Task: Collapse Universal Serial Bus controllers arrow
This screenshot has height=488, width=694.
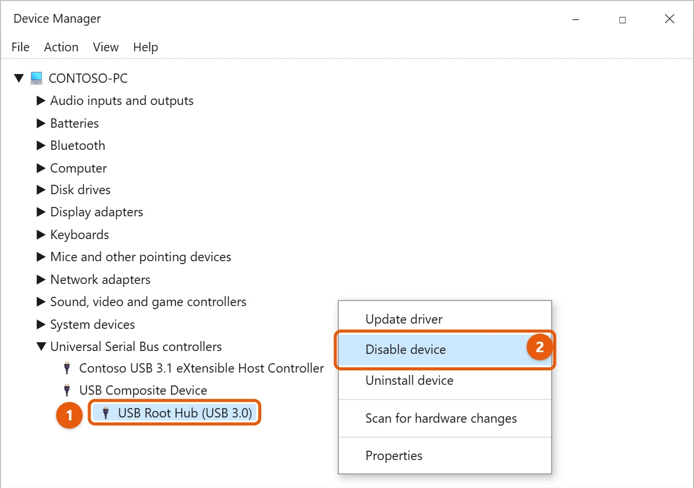Action: pos(41,346)
